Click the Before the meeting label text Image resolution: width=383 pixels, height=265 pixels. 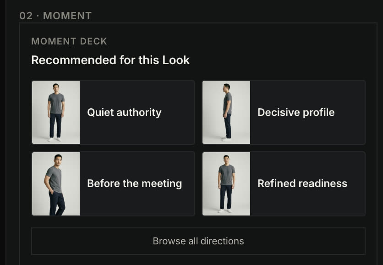point(135,183)
